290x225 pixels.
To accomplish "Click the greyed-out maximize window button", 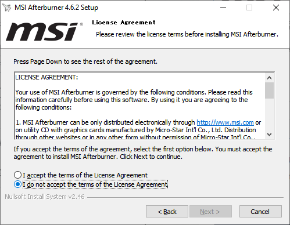I will pyautogui.click(x=249, y=8).
